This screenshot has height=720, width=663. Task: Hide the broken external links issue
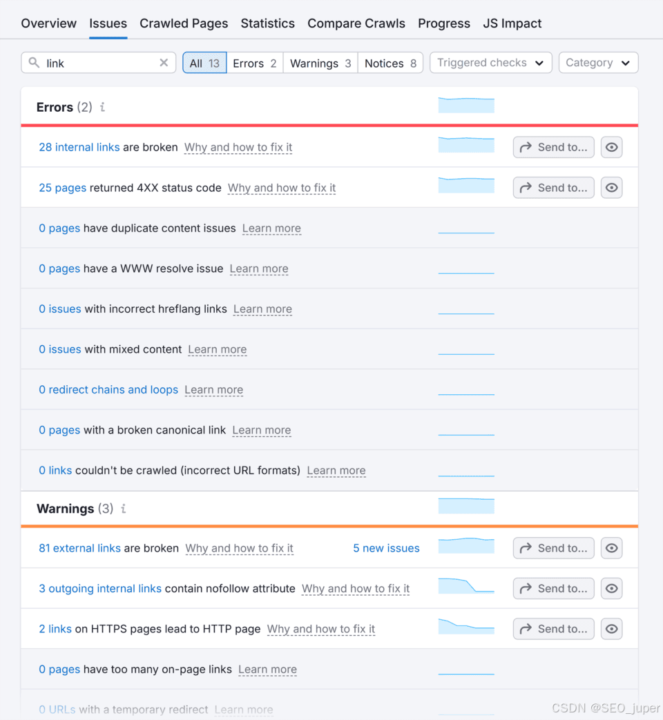(611, 548)
